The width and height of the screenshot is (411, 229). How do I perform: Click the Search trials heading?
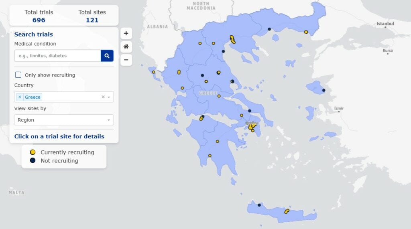point(34,34)
